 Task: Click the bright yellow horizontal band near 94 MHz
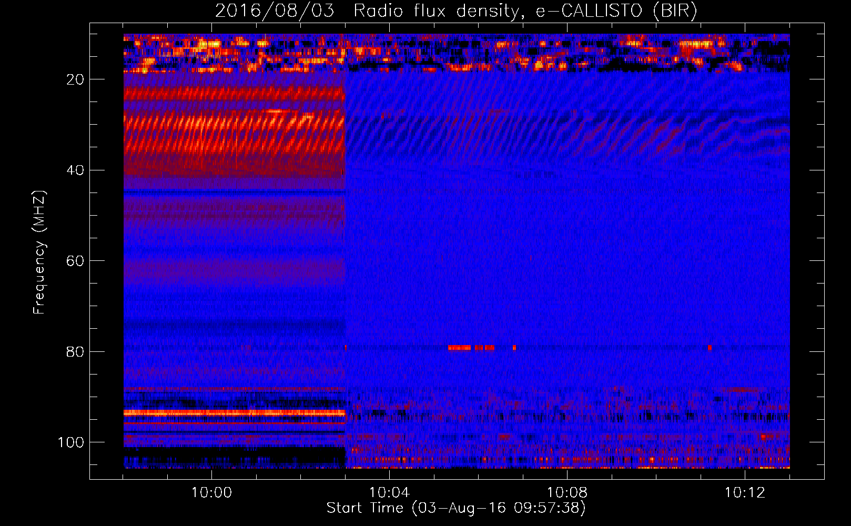[x=234, y=413]
